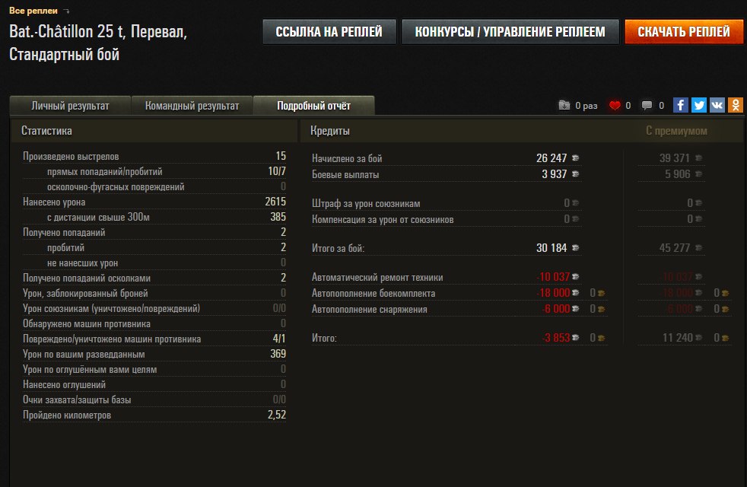Viewport: 747px width, 487px height.
Task: Click the С премиумом column header
Action: (675, 131)
